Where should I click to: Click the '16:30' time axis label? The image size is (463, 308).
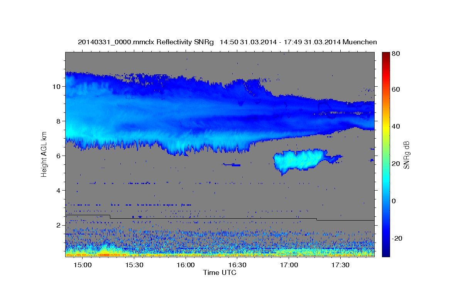(x=237, y=265)
